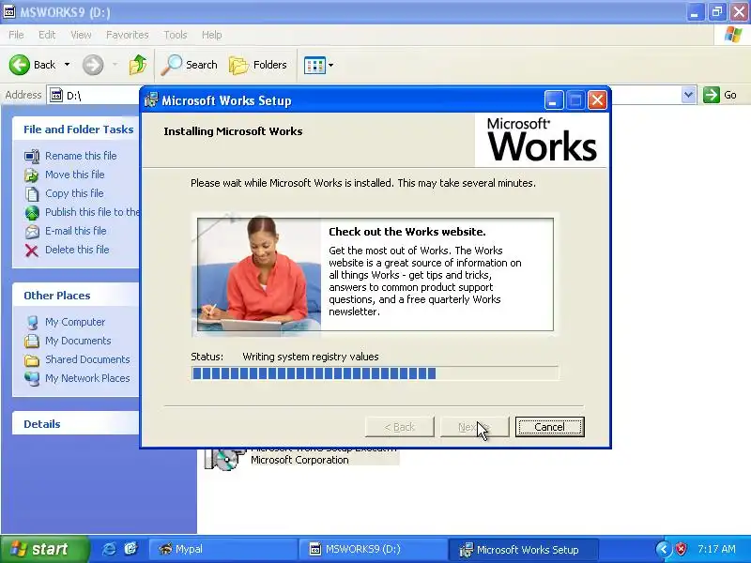Click the MSWORKS9 window title bar icon

click(x=8, y=11)
